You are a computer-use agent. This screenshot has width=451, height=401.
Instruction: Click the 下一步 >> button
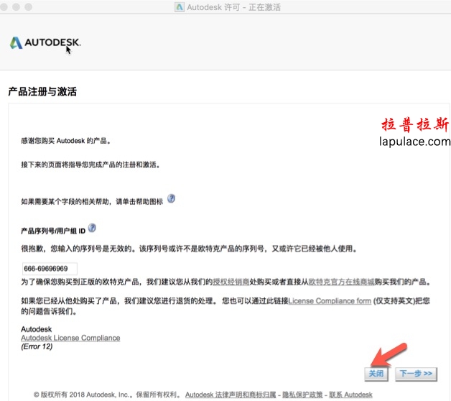click(416, 374)
